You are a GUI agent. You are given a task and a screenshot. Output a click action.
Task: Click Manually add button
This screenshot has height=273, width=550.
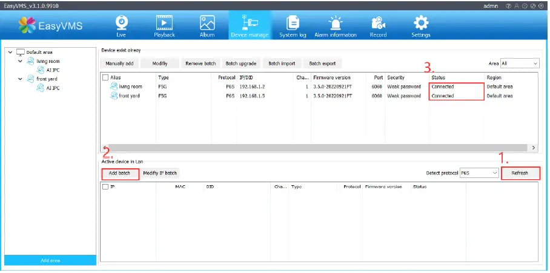(x=119, y=64)
